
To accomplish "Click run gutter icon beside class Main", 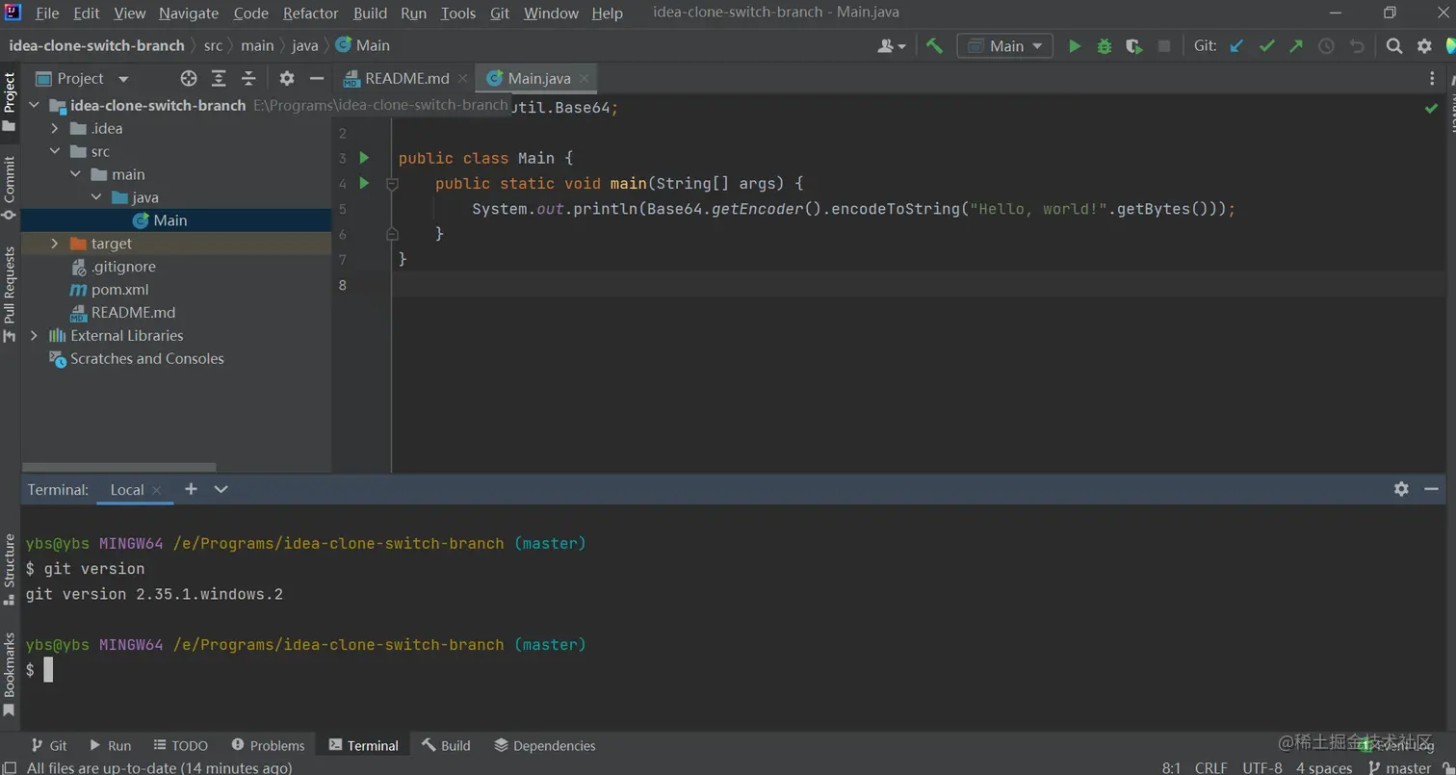I will [x=364, y=157].
